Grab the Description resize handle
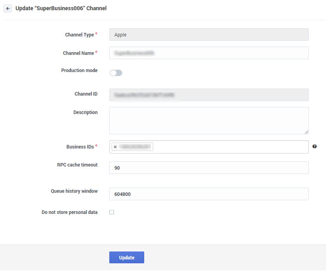326x277 pixels. tap(306, 132)
